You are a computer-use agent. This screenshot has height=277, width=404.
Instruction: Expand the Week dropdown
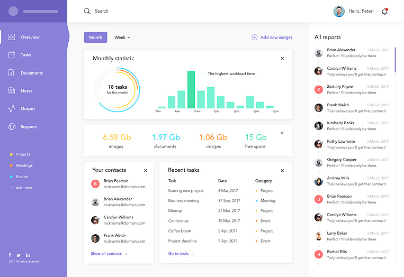[122, 38]
